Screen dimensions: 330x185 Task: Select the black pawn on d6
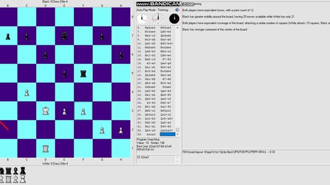coord(45,55)
